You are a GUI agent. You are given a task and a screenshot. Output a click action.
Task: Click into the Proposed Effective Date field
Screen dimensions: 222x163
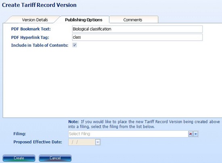[82, 142]
